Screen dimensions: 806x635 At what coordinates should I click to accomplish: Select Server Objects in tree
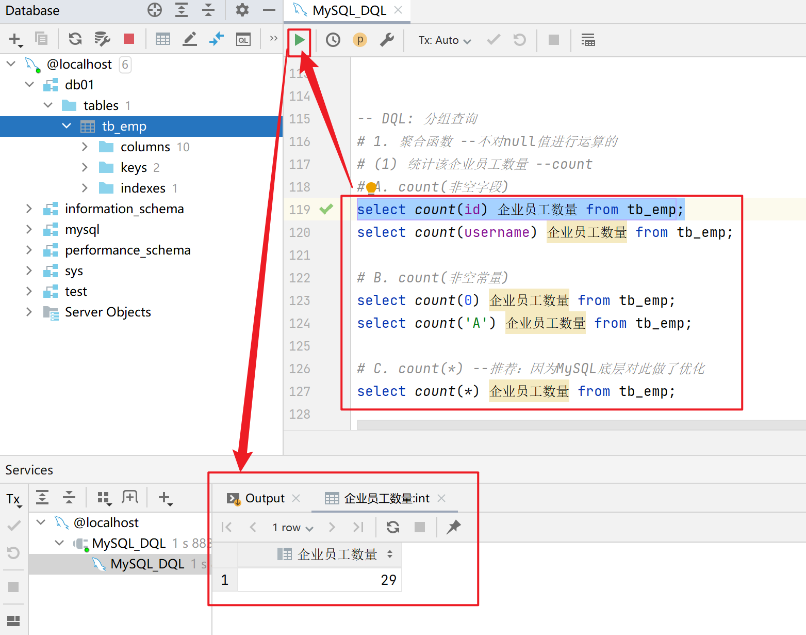pyautogui.click(x=108, y=312)
